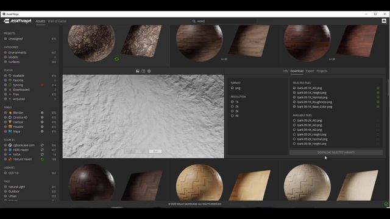Image resolution: width=390 pixels, height=219 pixels.
Task: Click green sync icon on bark thumbnail
Action: coord(116,59)
